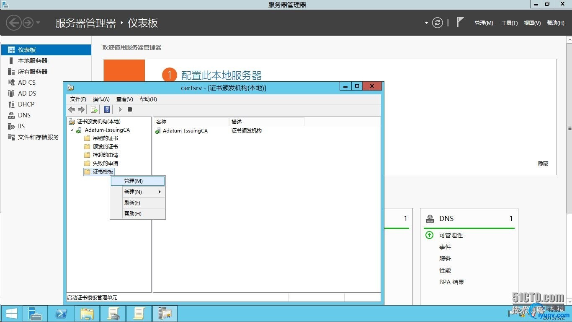Go forward in Server Manager navigation
Image resolution: width=572 pixels, height=322 pixels.
[x=28, y=23]
